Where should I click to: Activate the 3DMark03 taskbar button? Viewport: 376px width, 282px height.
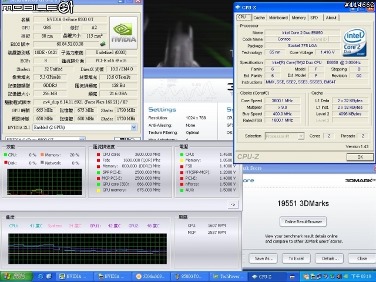151,277
